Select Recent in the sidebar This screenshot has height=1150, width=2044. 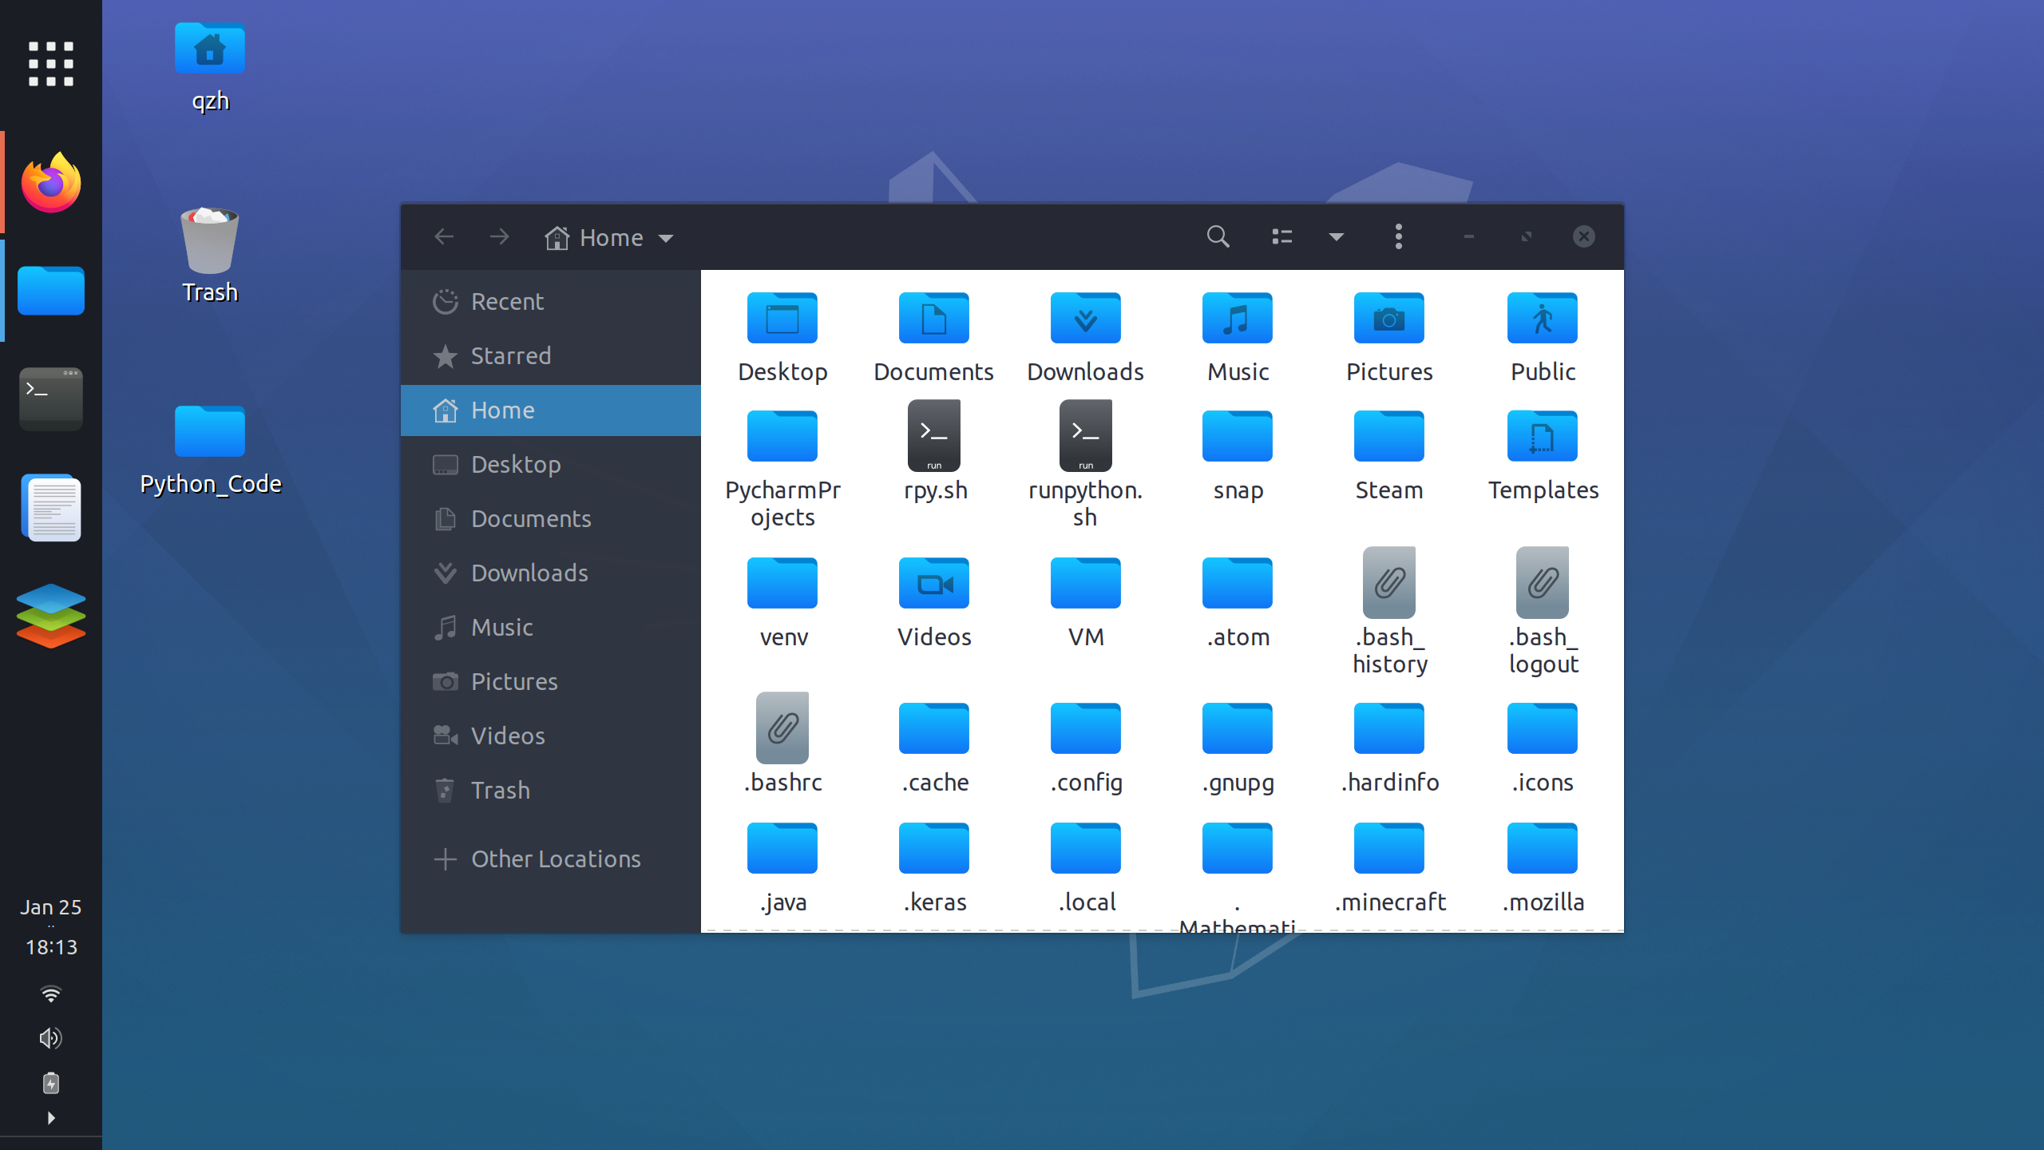[x=551, y=302]
